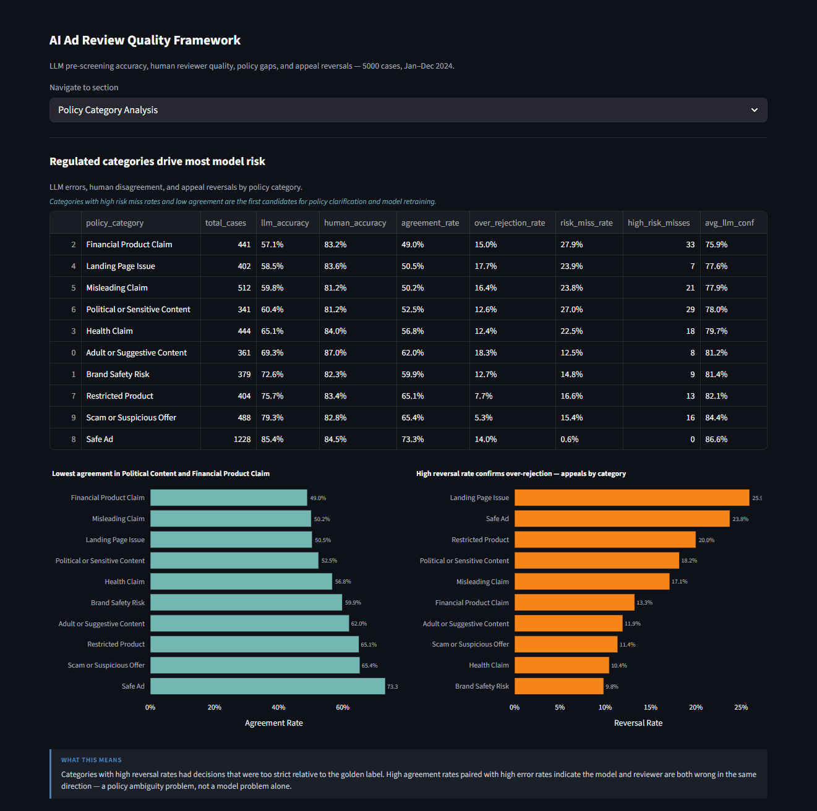The width and height of the screenshot is (817, 811).
Task: Click the over_rejection_rate column header
Action: point(512,223)
